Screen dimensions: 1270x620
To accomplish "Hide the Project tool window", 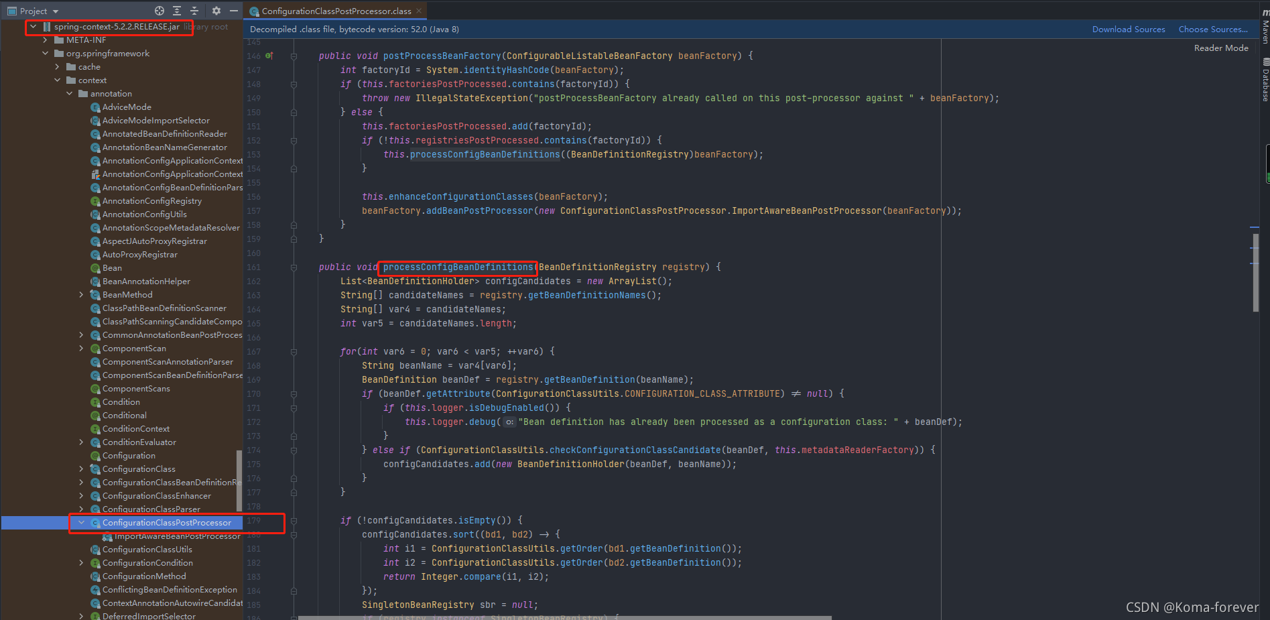I will (233, 11).
